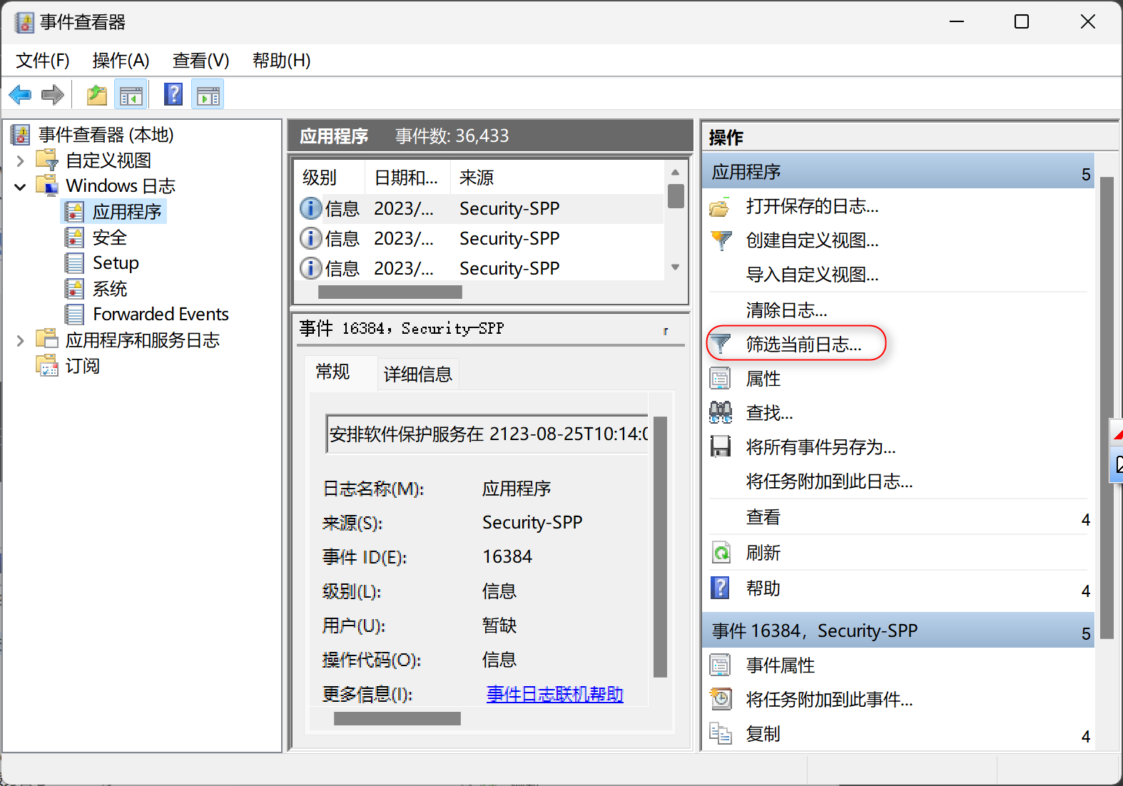Collapse the 事件 16384 actions section header

point(1085,632)
